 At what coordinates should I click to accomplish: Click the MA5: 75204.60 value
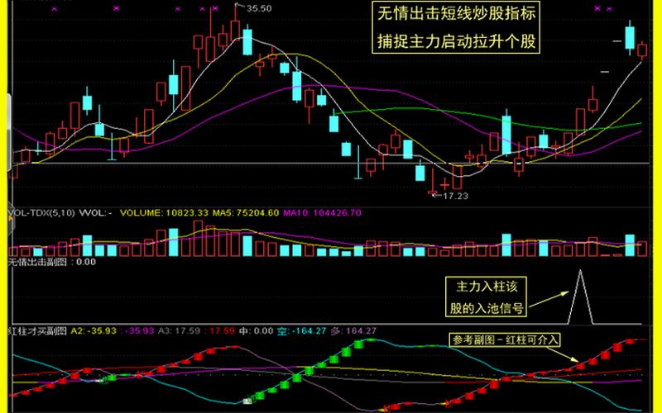tap(245, 213)
